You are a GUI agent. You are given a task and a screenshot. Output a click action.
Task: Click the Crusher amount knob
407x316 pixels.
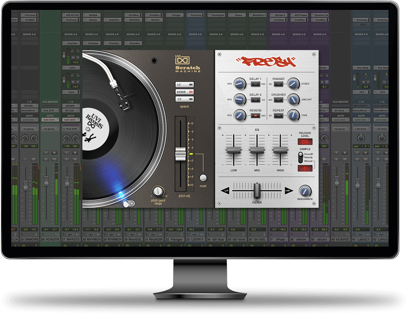293,99
